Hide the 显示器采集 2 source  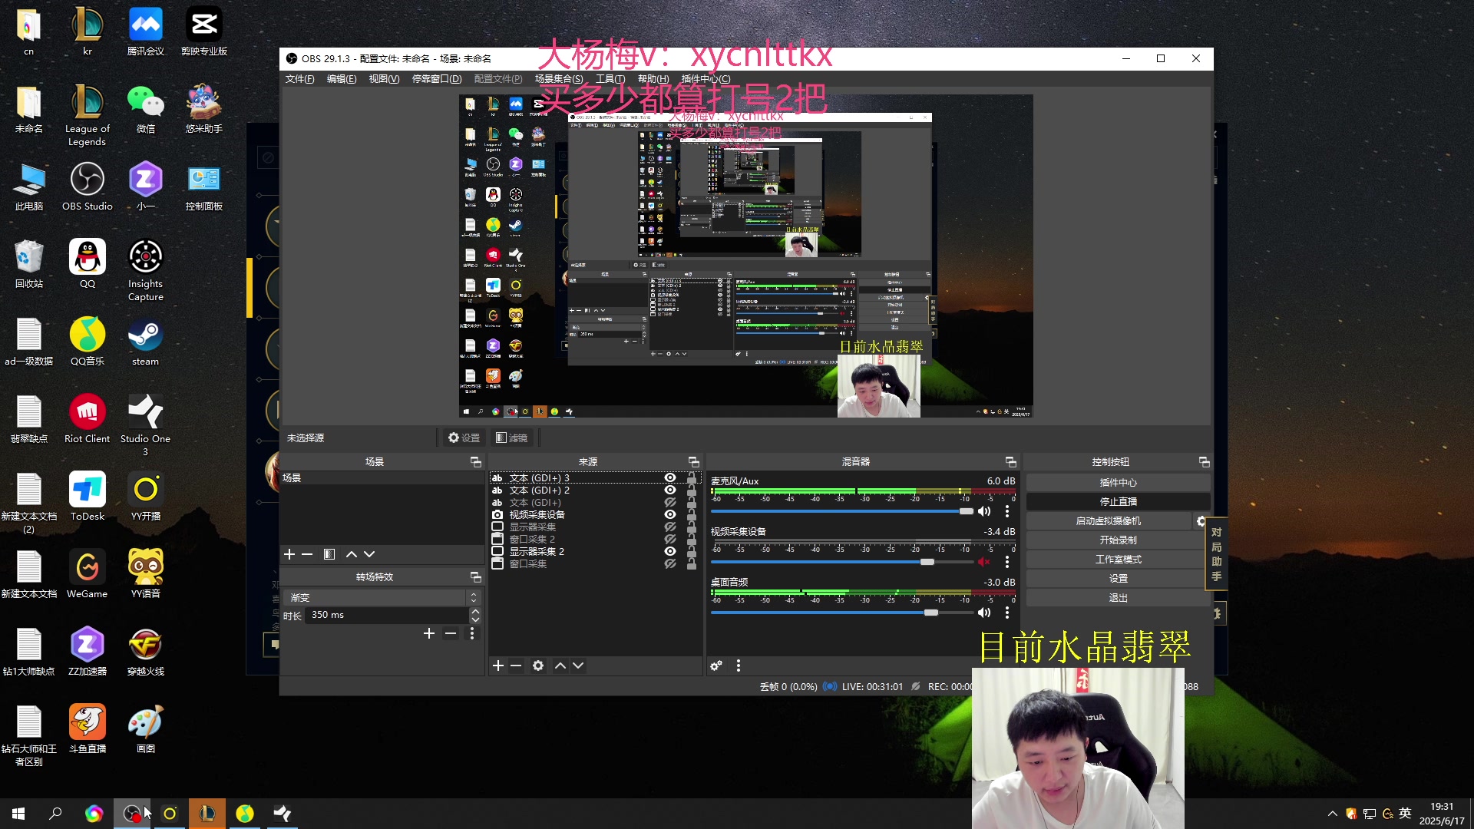[x=670, y=552]
